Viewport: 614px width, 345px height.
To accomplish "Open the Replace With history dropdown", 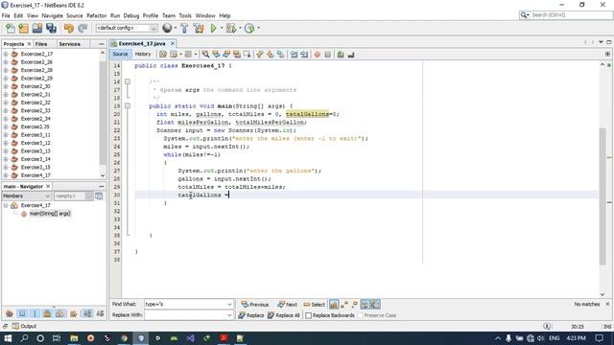I will (x=229, y=315).
